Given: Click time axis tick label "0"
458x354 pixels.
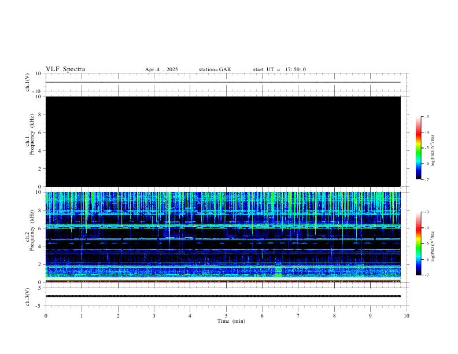Looking at the screenshot, I should (46, 316).
